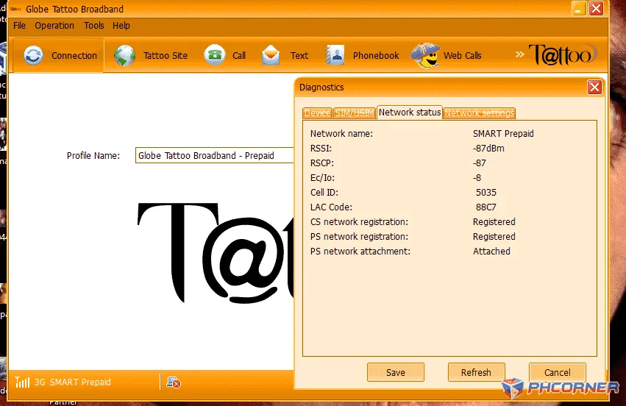The width and height of the screenshot is (626, 406).
Task: Click the signal strength bars icon
Action: point(22,382)
